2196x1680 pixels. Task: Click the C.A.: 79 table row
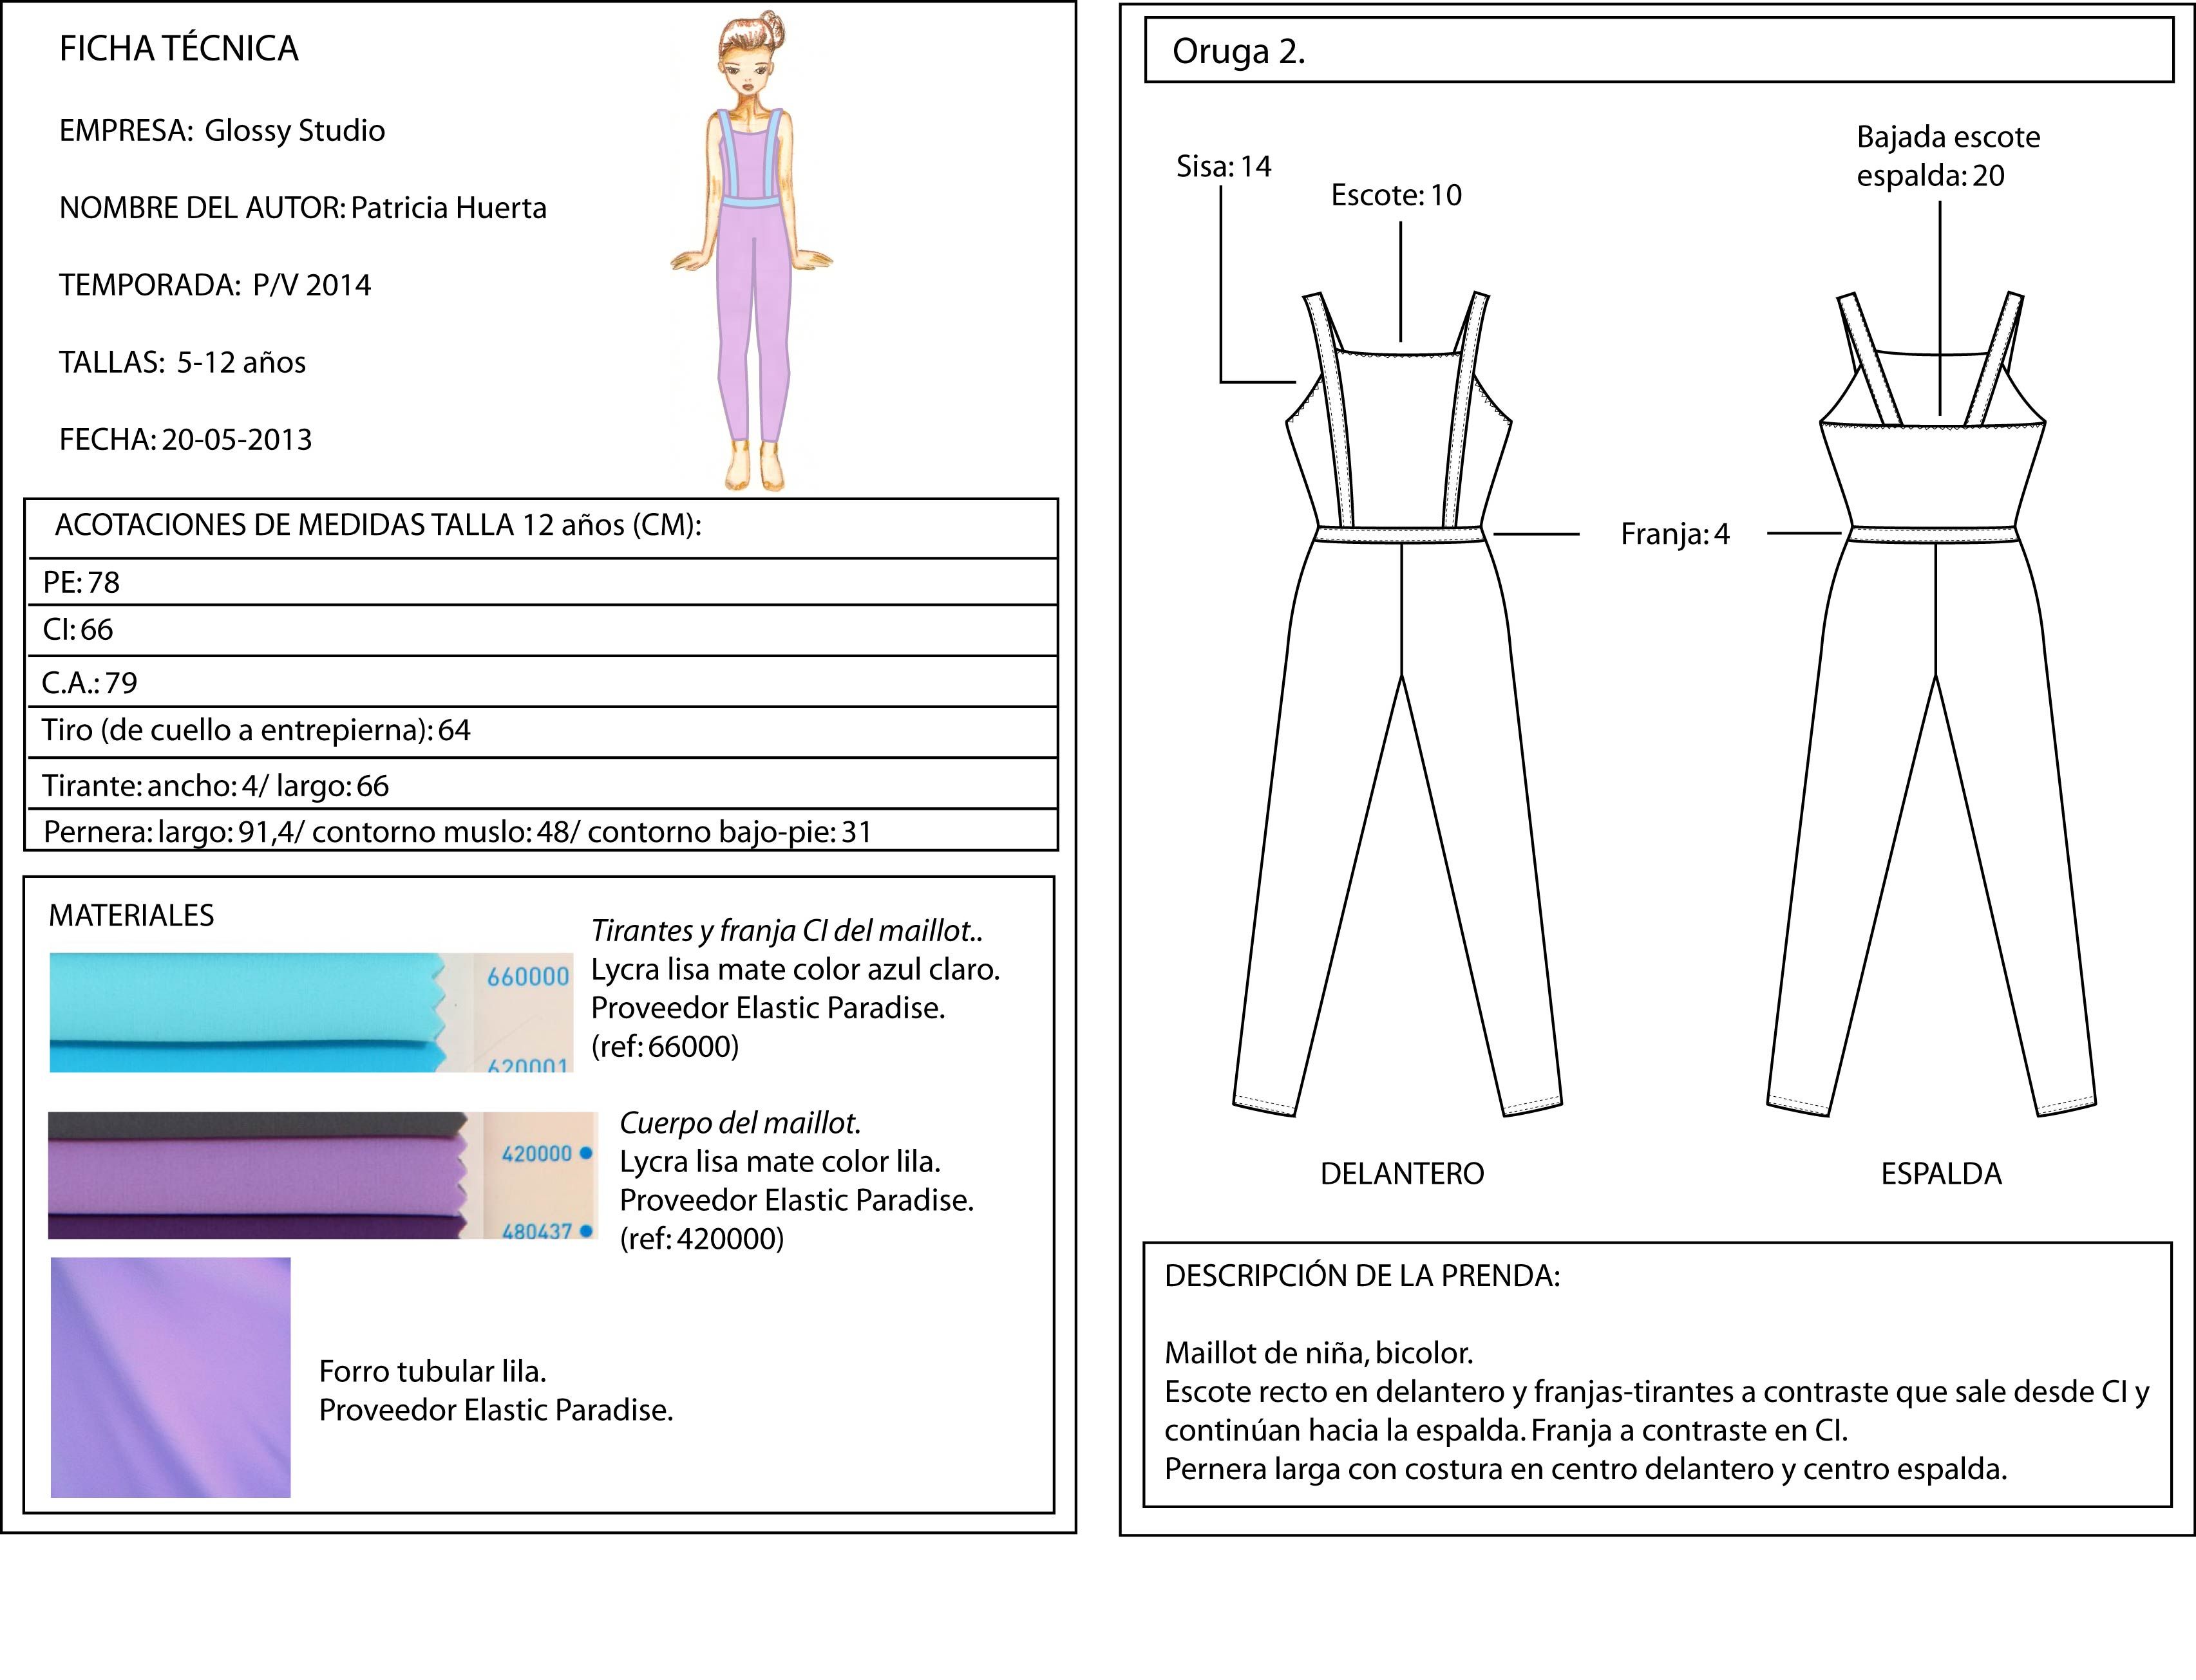540,683
